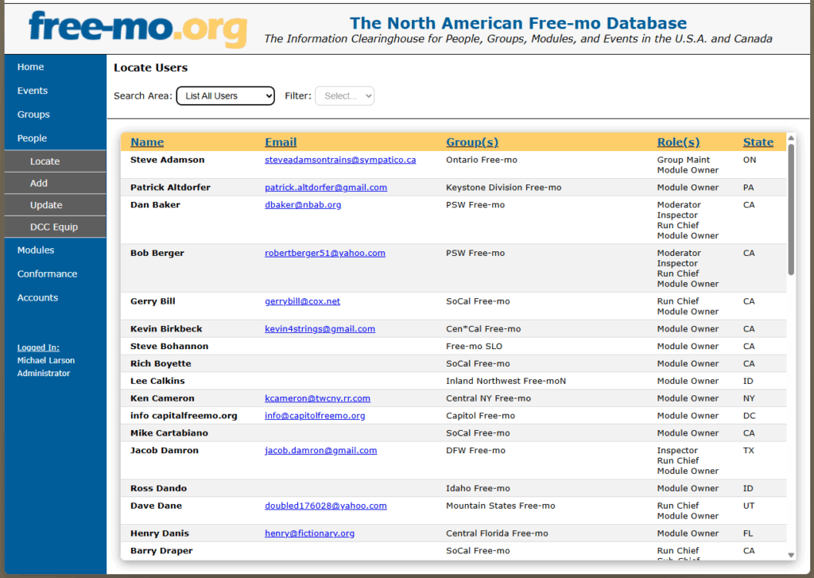The width and height of the screenshot is (814, 578).
Task: Click Steve Adamson's email link
Action: pos(340,160)
